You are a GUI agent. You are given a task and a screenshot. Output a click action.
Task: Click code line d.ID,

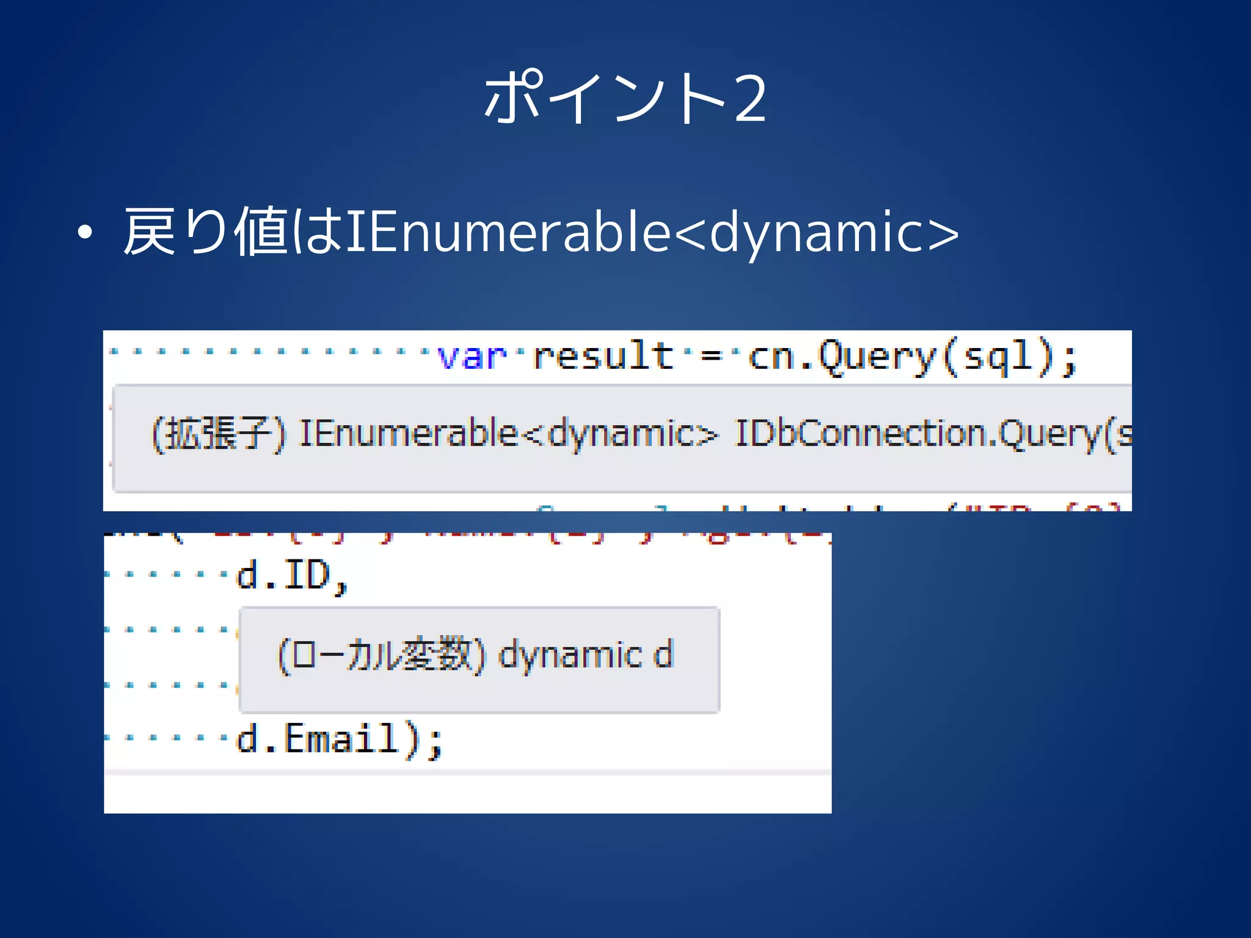click(292, 576)
